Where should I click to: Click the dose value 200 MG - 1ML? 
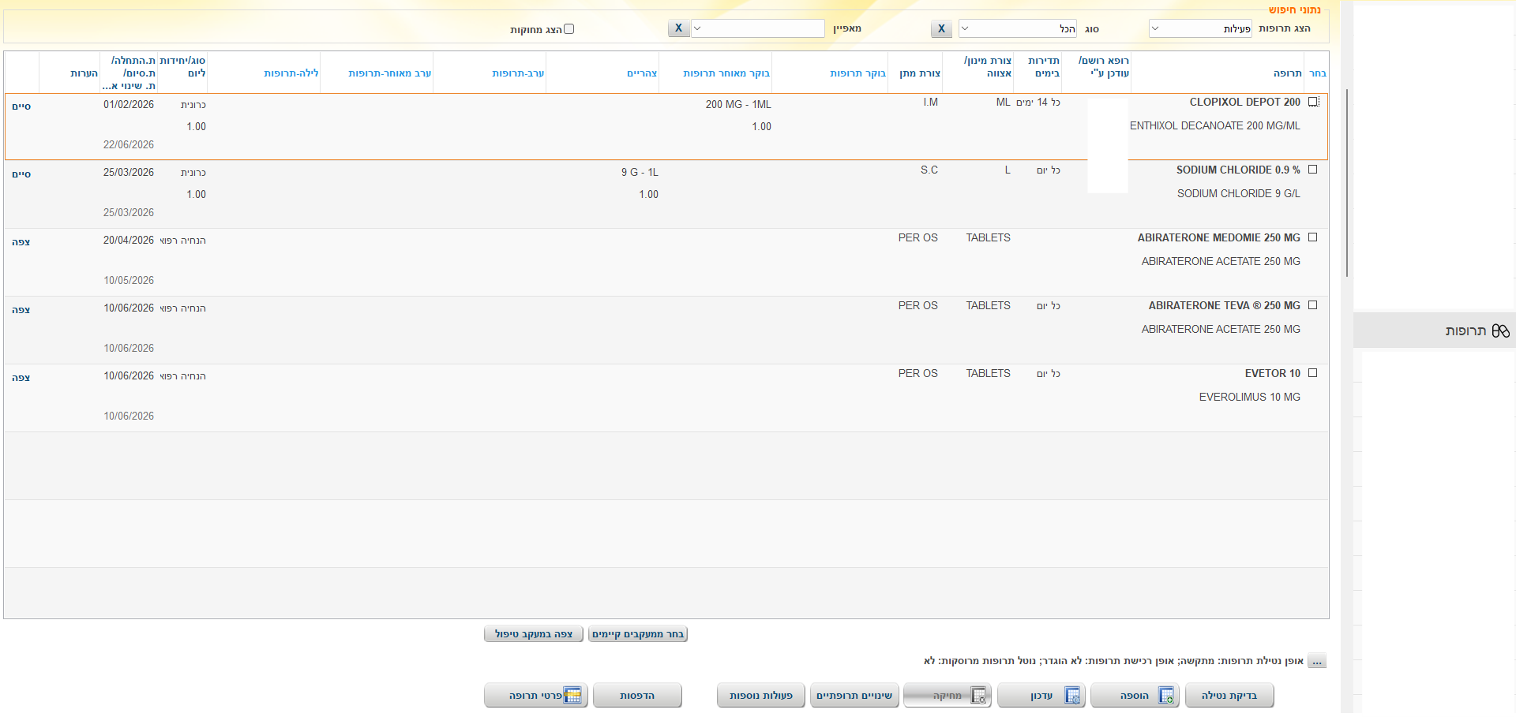738,104
